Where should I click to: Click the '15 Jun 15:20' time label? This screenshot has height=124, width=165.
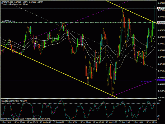pos(151,122)
